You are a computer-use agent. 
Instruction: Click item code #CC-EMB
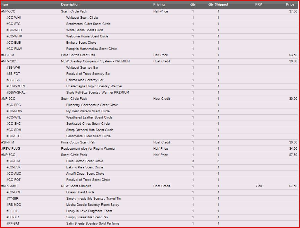coord(14,42)
